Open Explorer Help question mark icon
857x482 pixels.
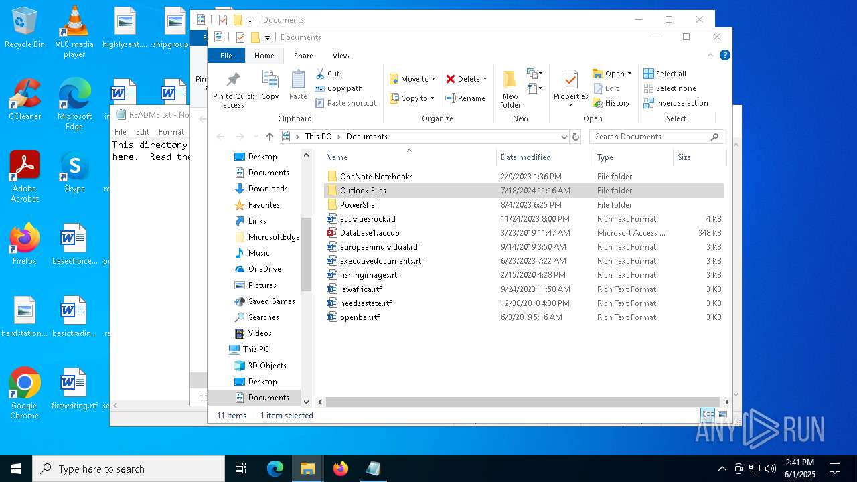pos(724,55)
